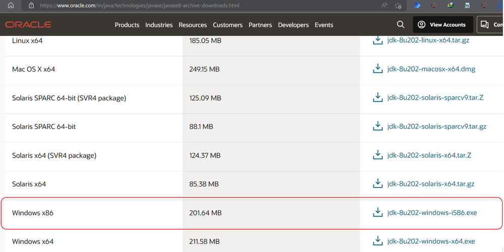Click download icon for Windows x64 row

[378, 241]
